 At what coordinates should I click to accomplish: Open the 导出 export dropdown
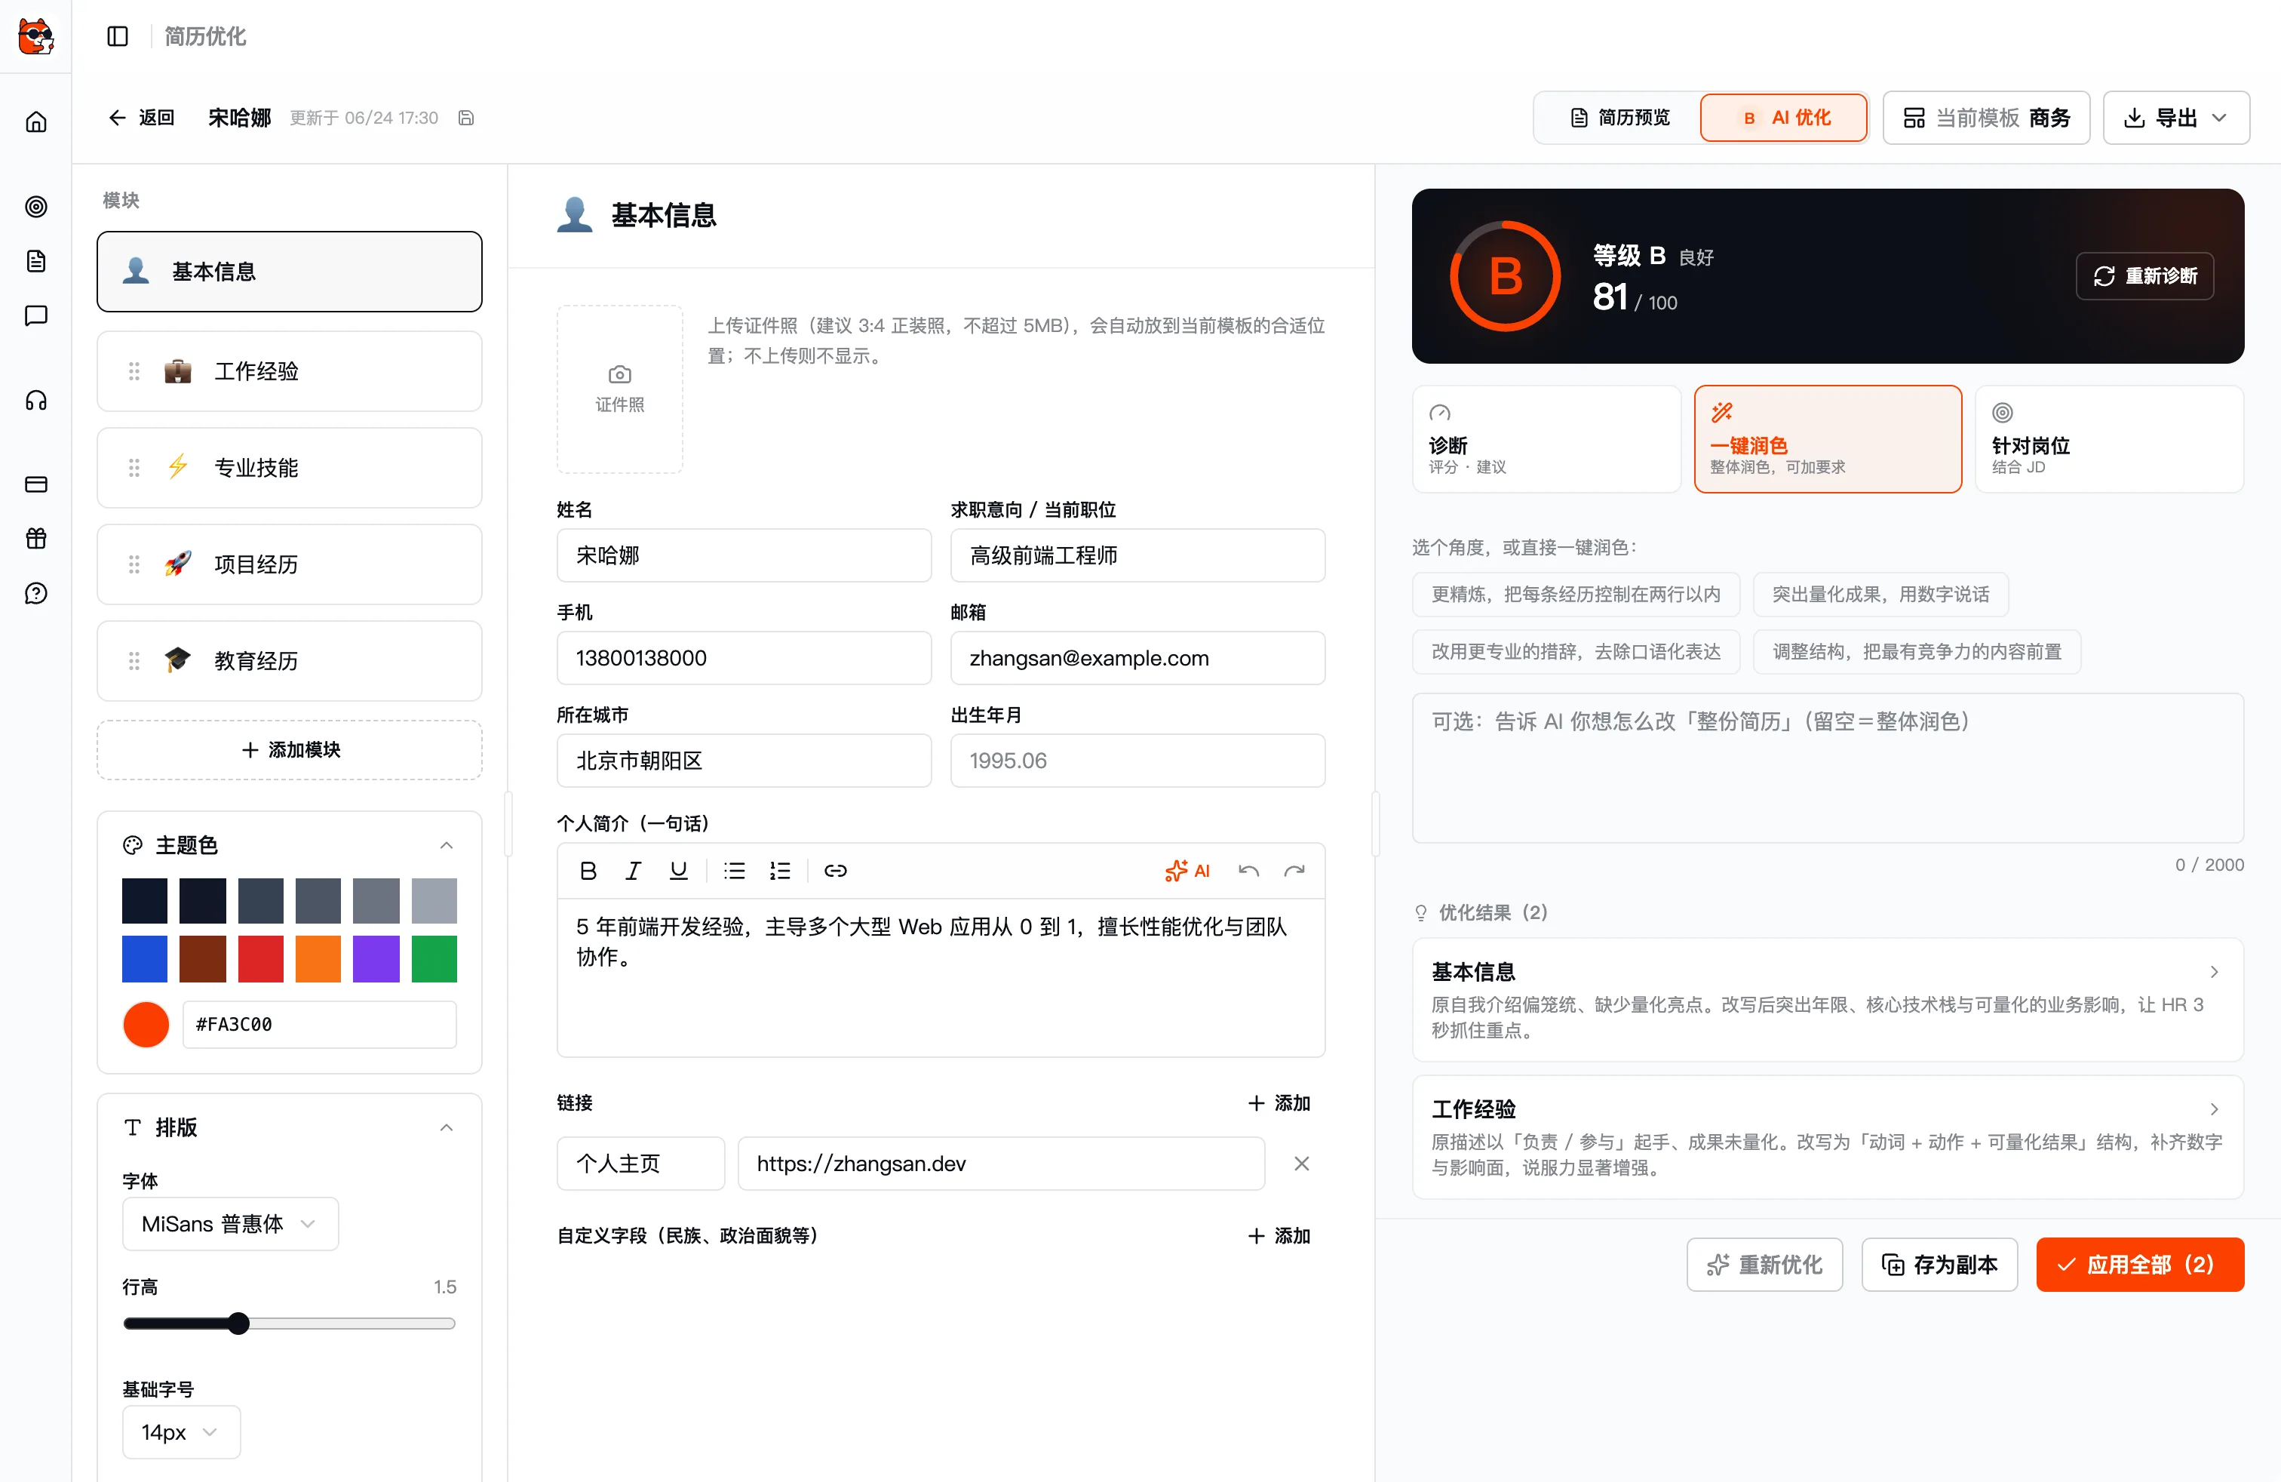2175,118
